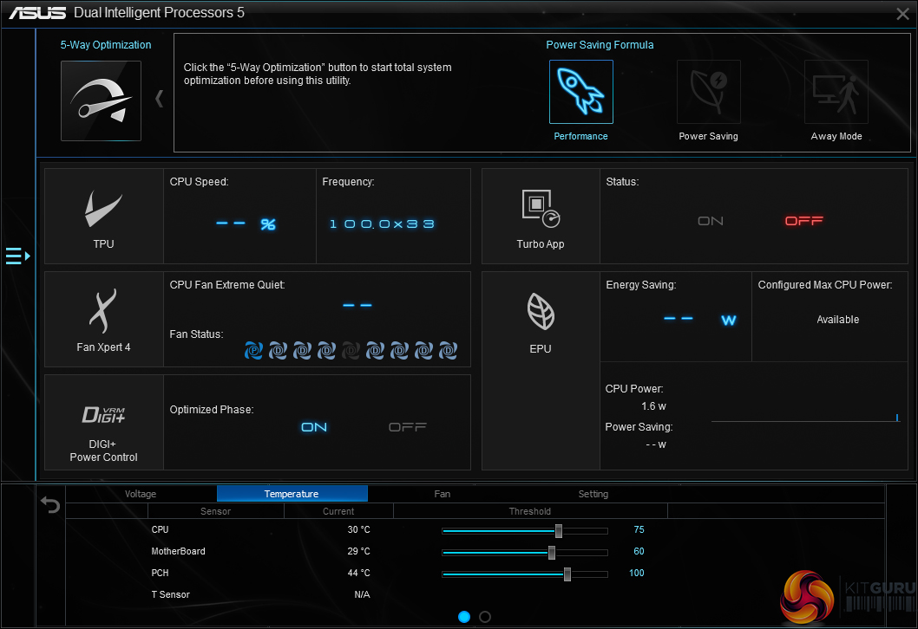
Task: Open the Setting tab
Action: tap(593, 494)
